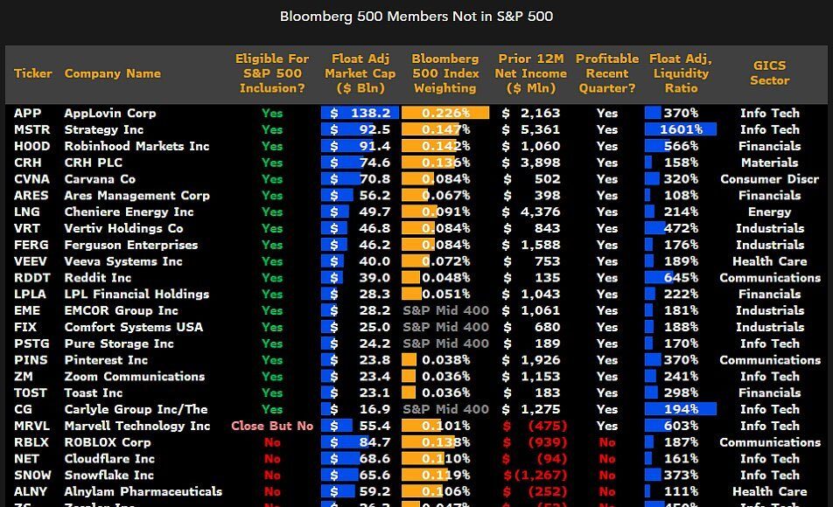This screenshot has height=507, width=833.
Task: Select the 566% liquidity ratio value
Action: [x=681, y=146]
